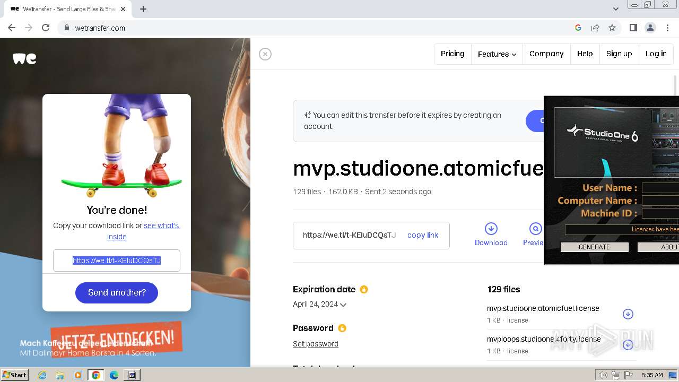Open the Company menu item

tap(546, 54)
